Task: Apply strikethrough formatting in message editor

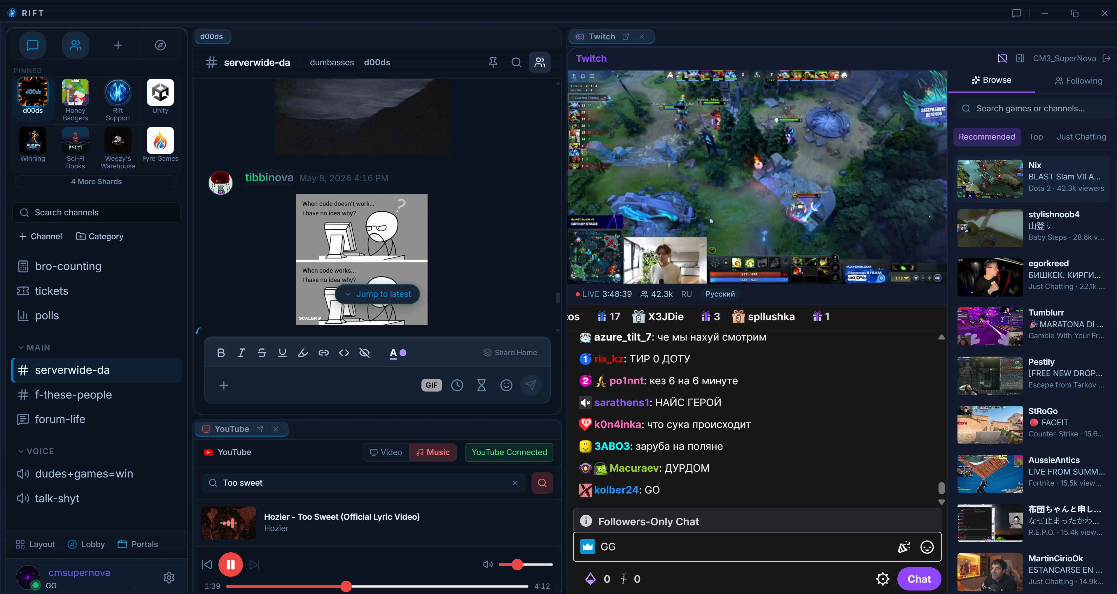Action: [x=262, y=353]
